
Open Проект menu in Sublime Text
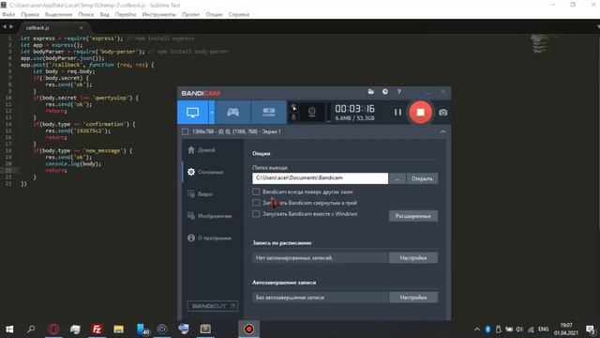[191, 14]
